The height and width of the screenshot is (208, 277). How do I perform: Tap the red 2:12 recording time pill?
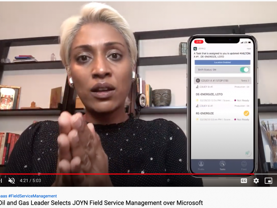[x=199, y=42]
